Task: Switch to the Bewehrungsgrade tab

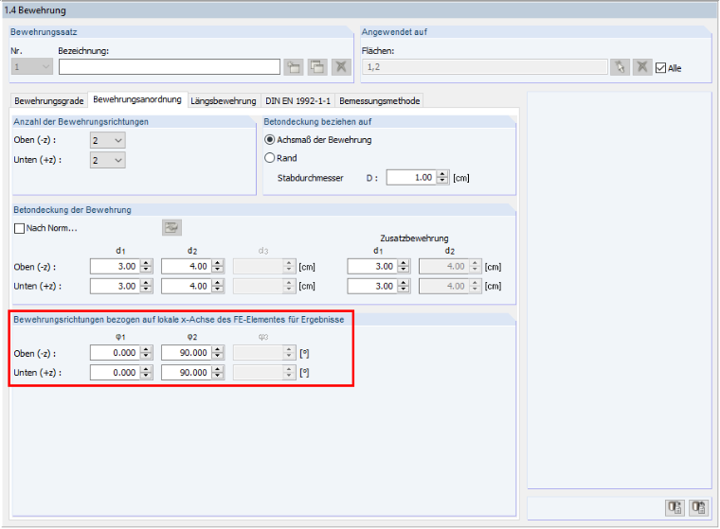Action: (48, 101)
